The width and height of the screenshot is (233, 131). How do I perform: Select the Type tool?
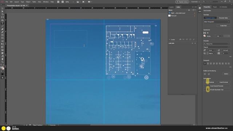click(3, 23)
